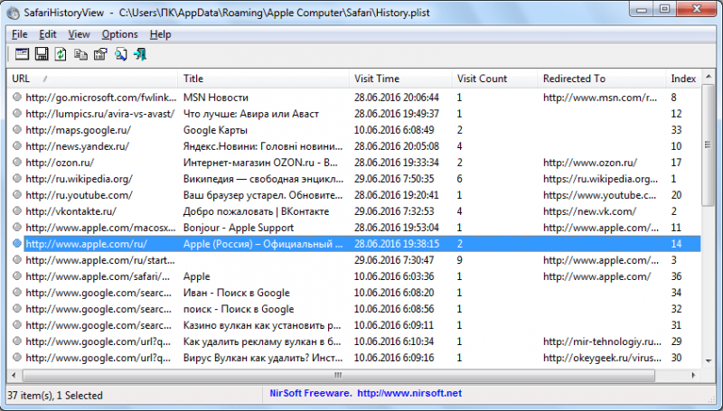Click the Save Selected Items floppy icon
Image resolution: width=723 pixels, height=411 pixels.
coord(42,54)
